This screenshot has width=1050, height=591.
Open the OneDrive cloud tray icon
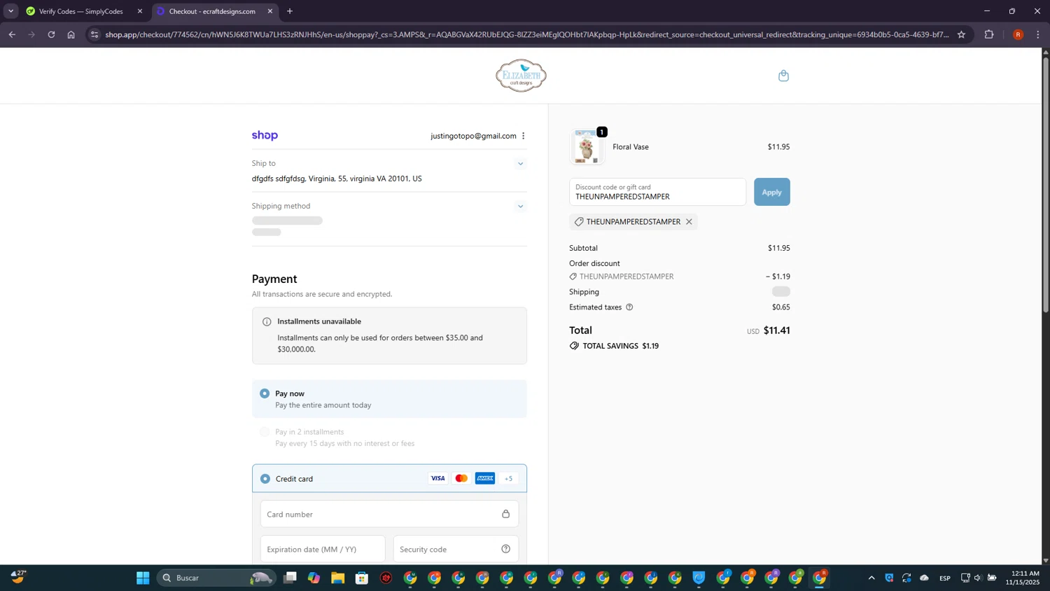pos(924,578)
